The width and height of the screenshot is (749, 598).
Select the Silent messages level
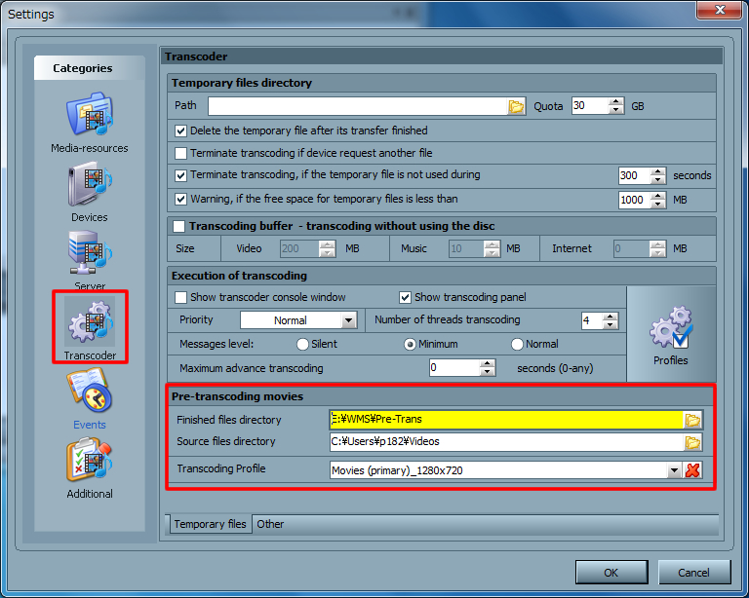pyautogui.click(x=302, y=344)
